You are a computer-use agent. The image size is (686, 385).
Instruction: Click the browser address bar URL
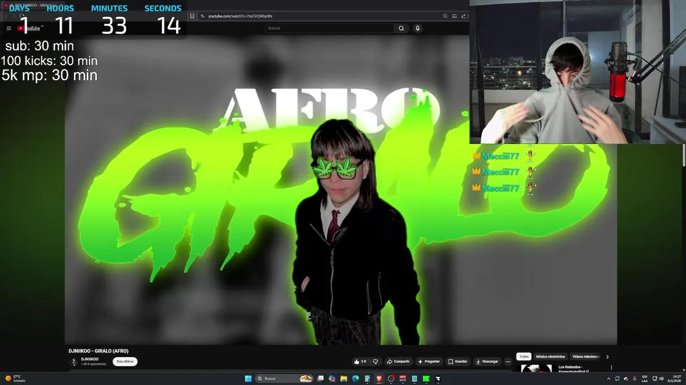240,16
